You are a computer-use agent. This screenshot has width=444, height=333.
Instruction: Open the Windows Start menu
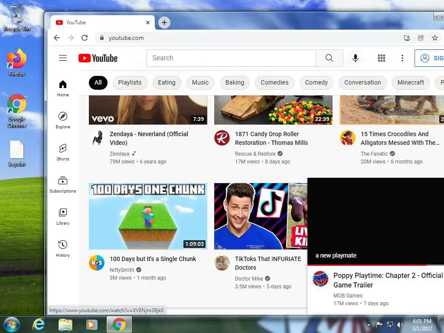click(12, 324)
